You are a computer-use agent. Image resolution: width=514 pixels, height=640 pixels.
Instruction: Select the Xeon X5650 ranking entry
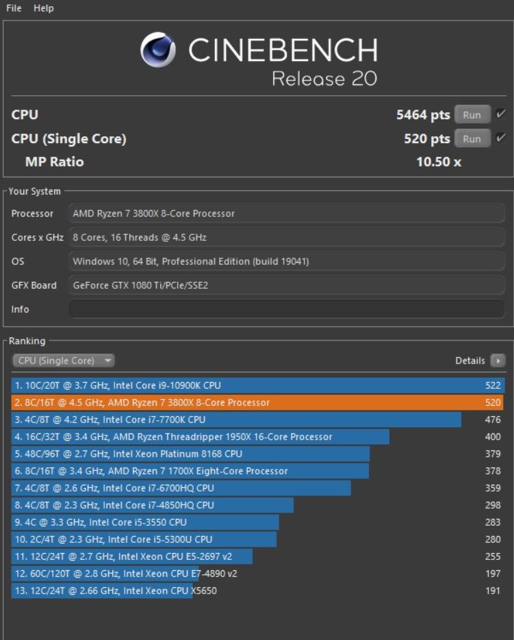tap(103, 591)
